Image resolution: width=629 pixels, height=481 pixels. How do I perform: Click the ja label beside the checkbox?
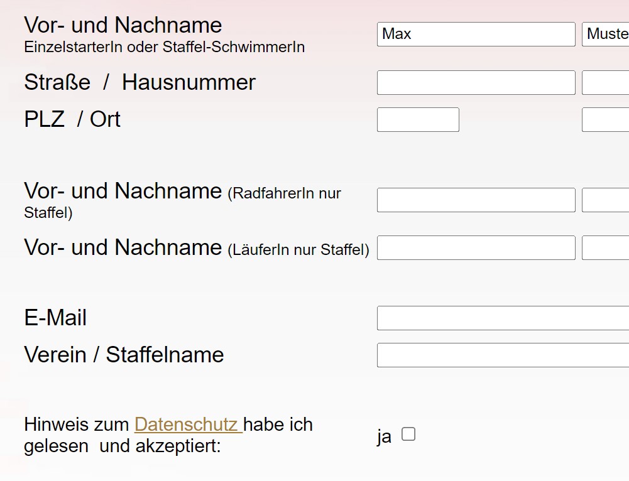384,436
